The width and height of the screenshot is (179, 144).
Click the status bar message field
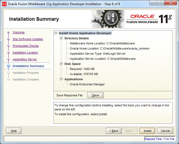click(x=74, y=139)
